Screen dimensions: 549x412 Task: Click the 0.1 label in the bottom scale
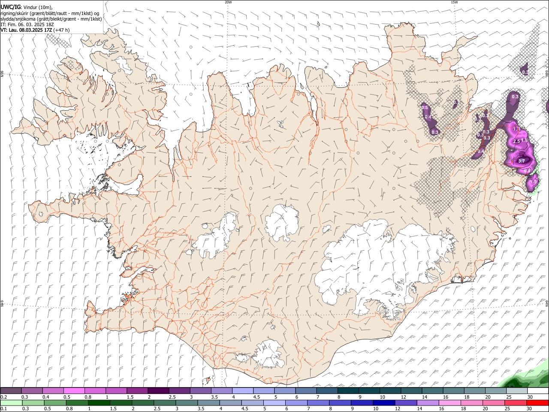3,409
